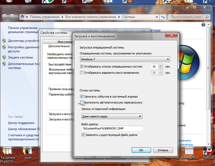Click the Файл дампа path field
Screen dimensions: 215x166
pos(112,129)
